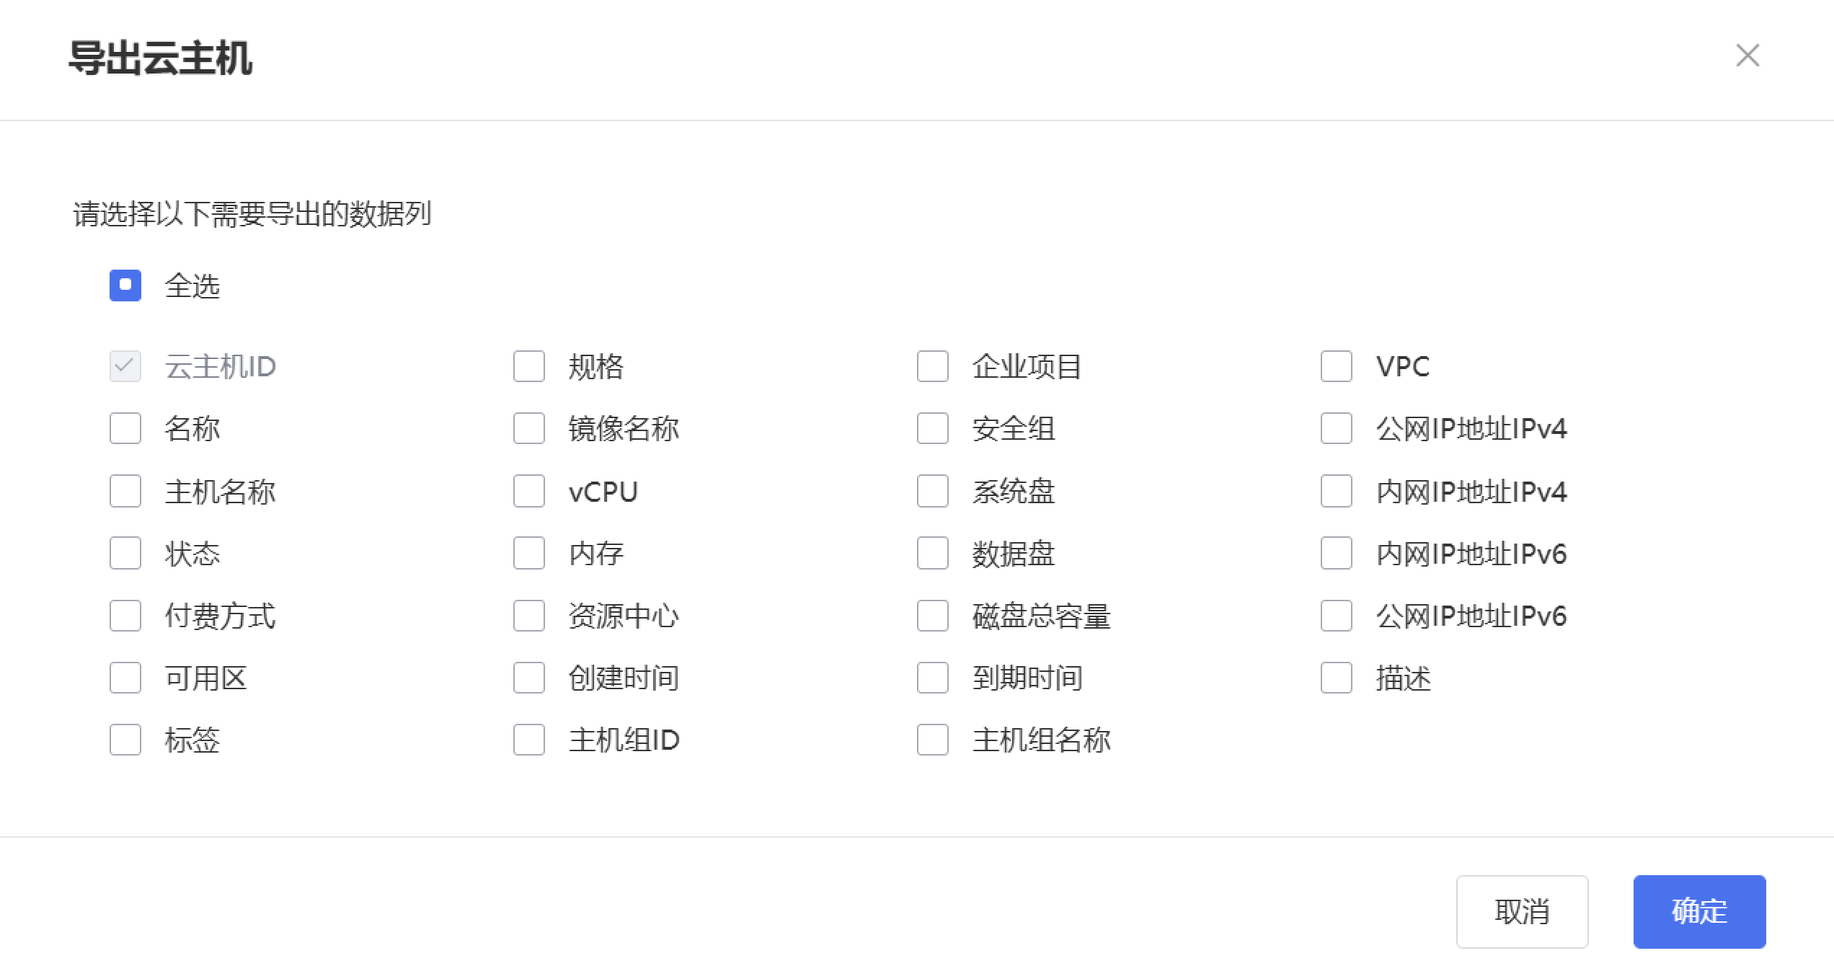The height and width of the screenshot is (979, 1834).
Task: Toggle the 全选 select-all checkbox
Action: (x=125, y=285)
